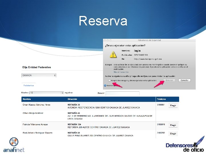Click Elegir for Notaría 38

(173, 106)
